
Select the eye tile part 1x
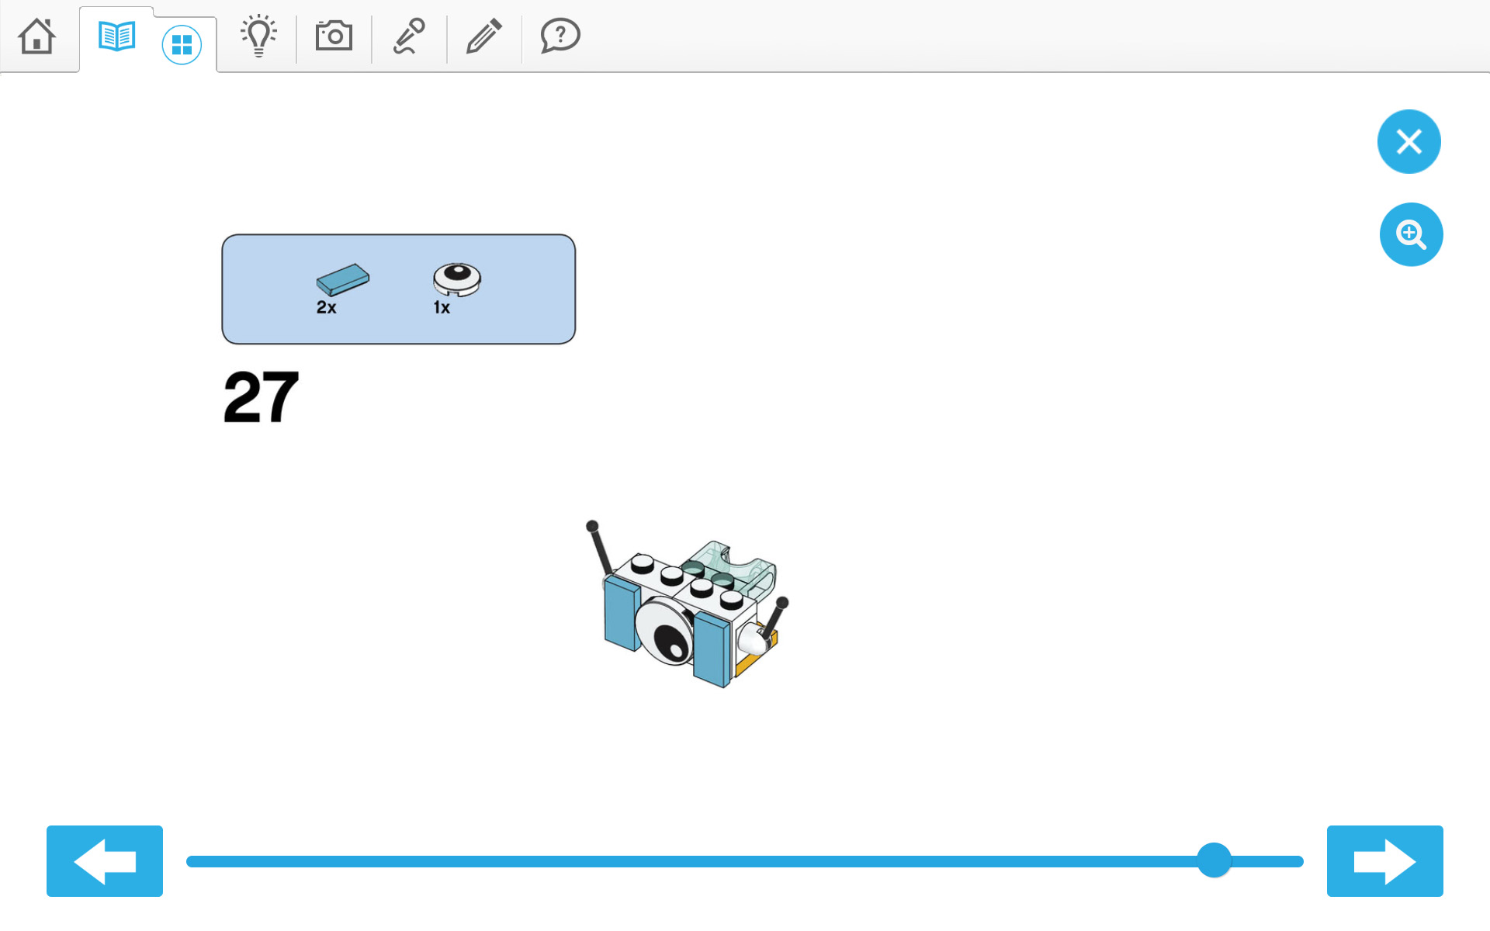[457, 279]
